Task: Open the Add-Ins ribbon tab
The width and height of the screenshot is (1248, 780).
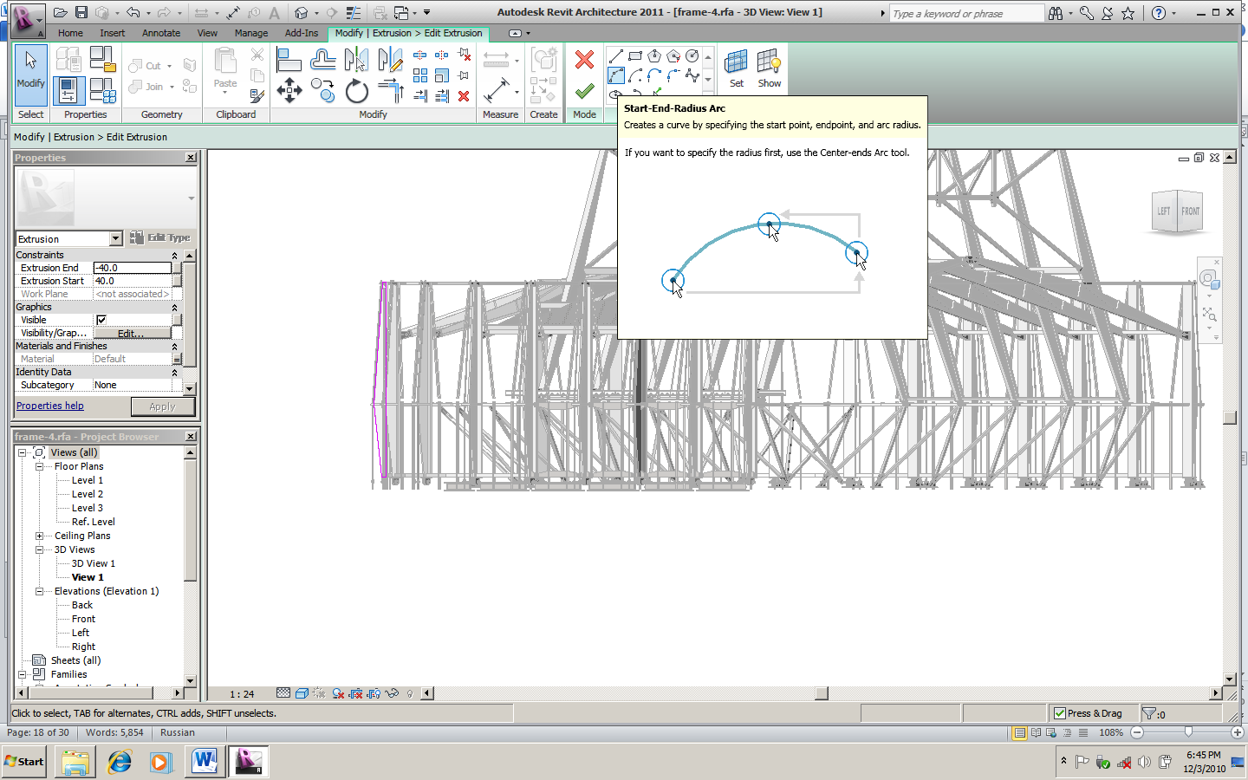Action: tap(302, 33)
